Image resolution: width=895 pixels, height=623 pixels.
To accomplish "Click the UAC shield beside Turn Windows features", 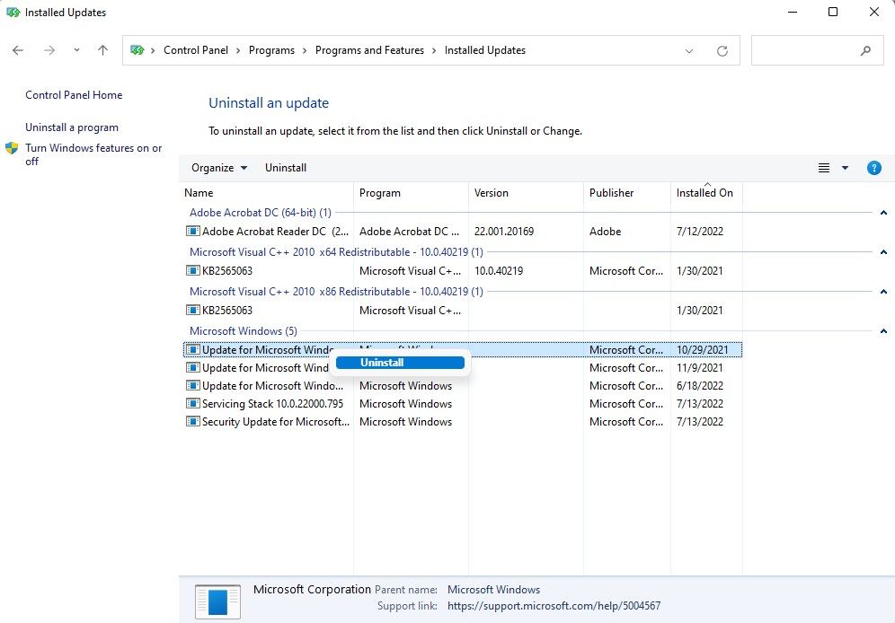I will (x=12, y=148).
